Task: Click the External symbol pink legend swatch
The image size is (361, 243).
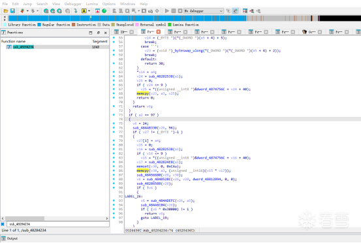Action: pos(136,24)
